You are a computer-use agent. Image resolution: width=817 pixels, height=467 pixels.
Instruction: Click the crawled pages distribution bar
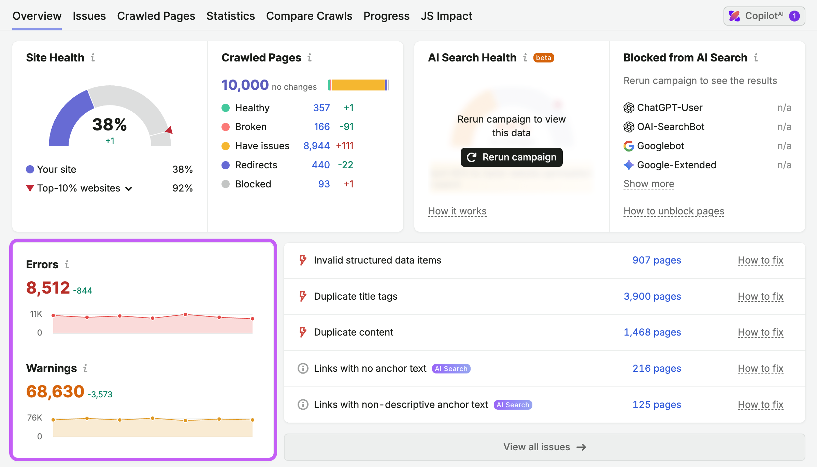(358, 85)
